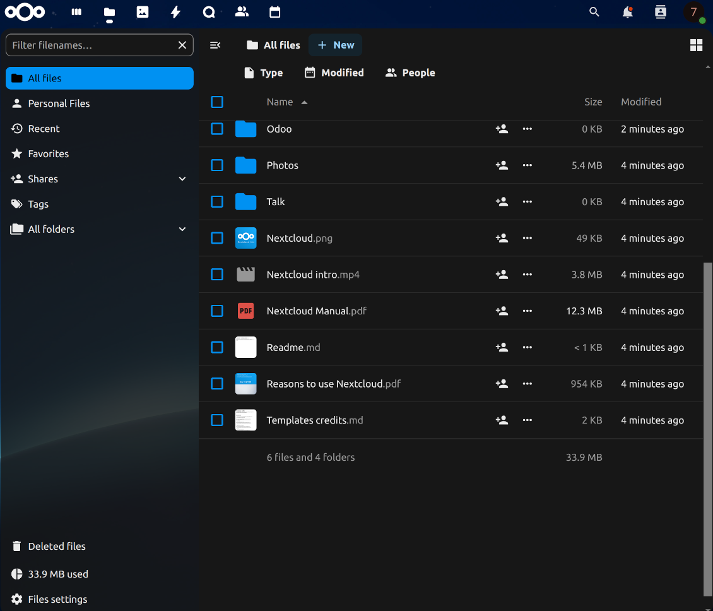Open Recent files view
The height and width of the screenshot is (611, 713).
(100, 129)
